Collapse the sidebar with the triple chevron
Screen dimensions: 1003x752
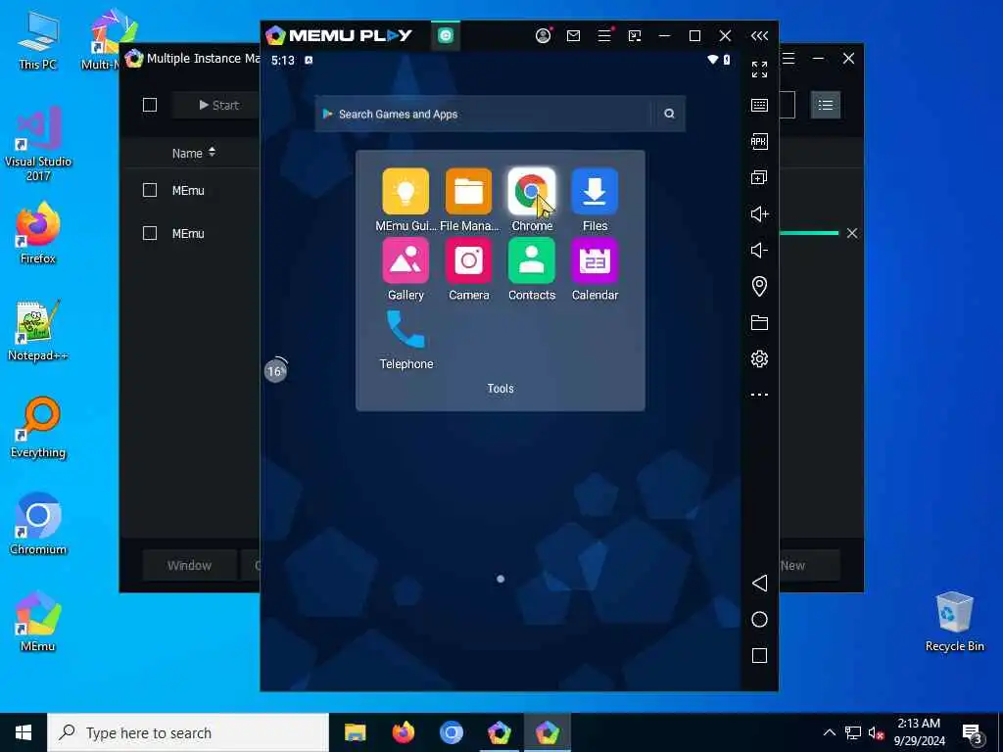[759, 36]
